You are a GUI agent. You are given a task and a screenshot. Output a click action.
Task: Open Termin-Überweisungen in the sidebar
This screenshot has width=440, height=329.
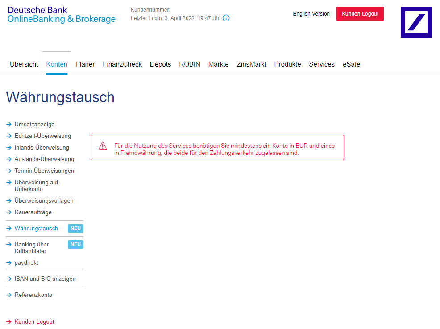pyautogui.click(x=44, y=171)
